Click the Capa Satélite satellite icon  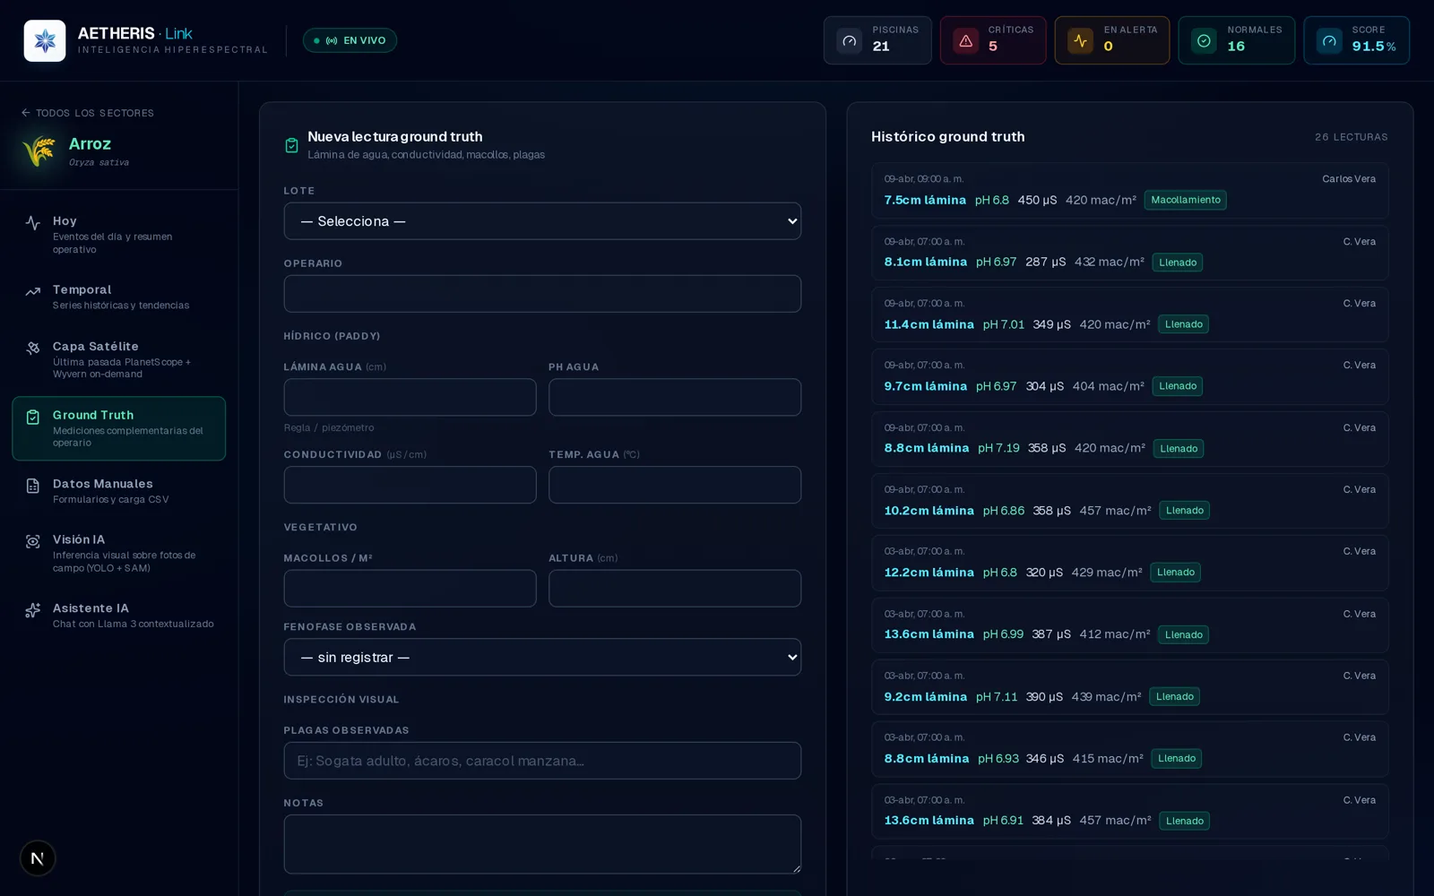[33, 348]
